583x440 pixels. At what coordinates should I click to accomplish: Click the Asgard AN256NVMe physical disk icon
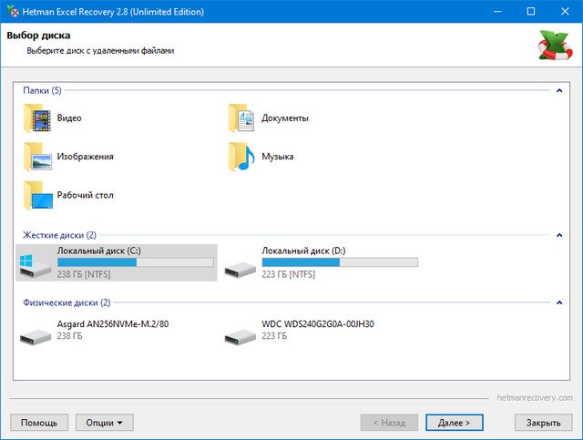[36, 336]
